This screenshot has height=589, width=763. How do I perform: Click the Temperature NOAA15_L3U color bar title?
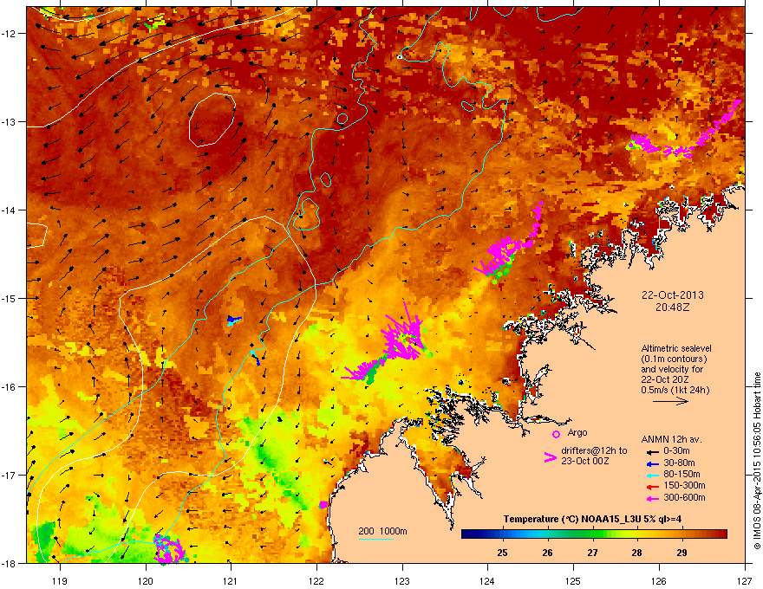pyautogui.click(x=592, y=519)
